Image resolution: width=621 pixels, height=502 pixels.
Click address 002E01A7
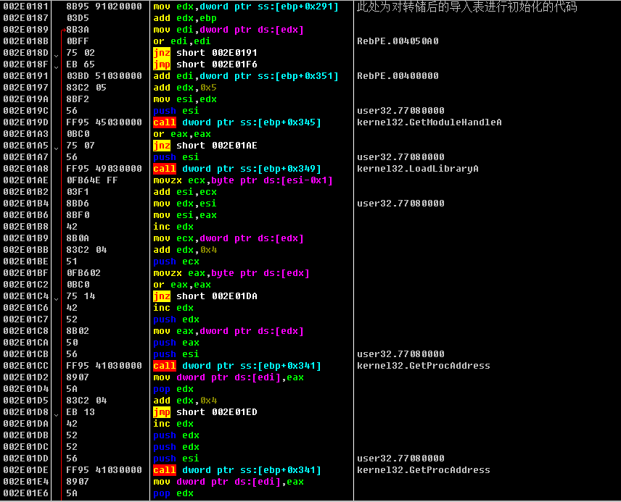pos(25,157)
